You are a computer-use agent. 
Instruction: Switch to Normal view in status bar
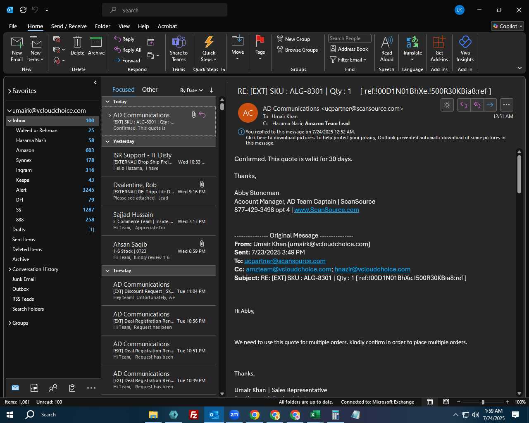(430, 402)
